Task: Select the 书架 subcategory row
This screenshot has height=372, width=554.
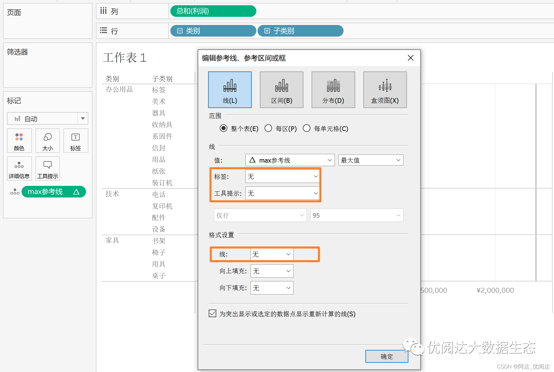Action: click(159, 241)
